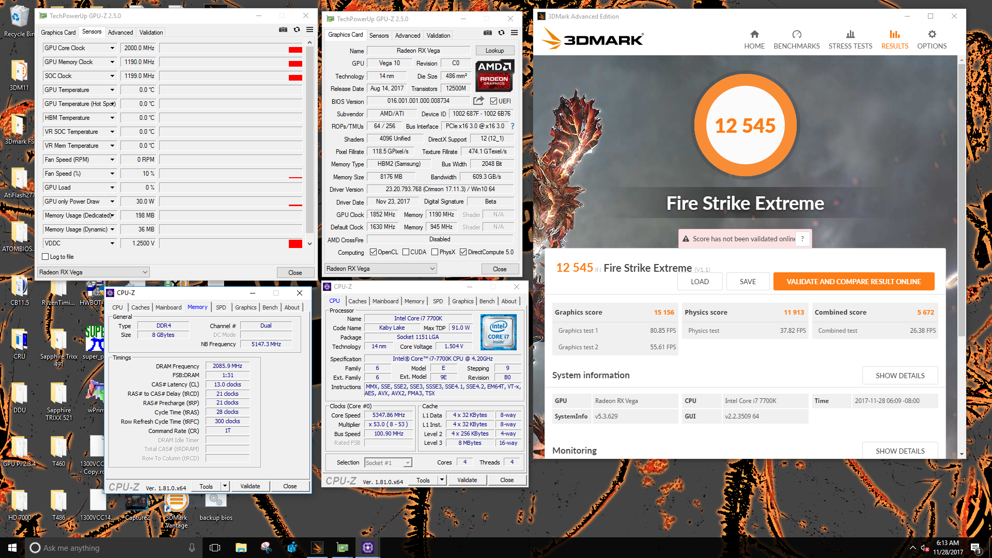Open File Explorer from the taskbar

pos(241,548)
